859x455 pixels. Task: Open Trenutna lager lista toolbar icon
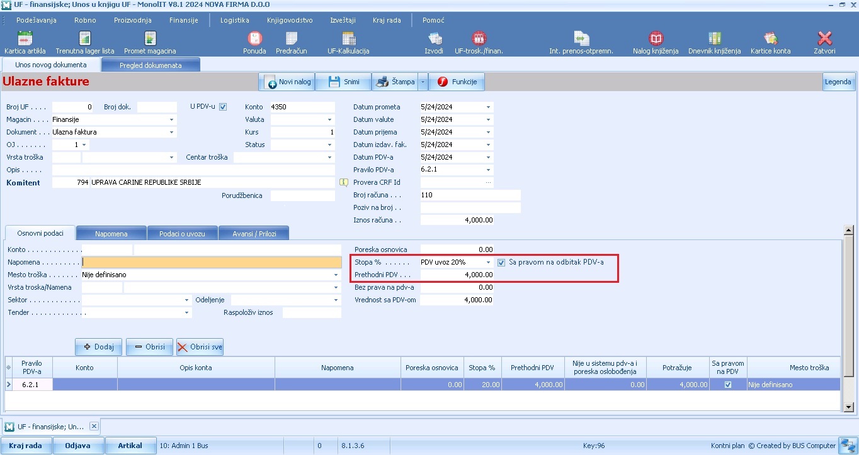click(x=85, y=43)
